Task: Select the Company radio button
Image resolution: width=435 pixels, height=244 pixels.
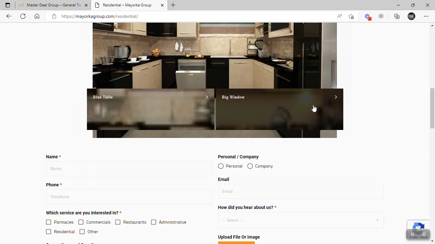Action: point(250,166)
